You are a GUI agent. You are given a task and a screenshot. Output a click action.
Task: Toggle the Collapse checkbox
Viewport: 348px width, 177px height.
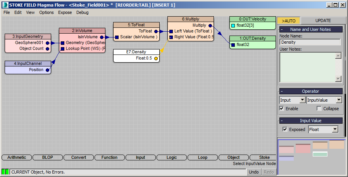[319, 109]
